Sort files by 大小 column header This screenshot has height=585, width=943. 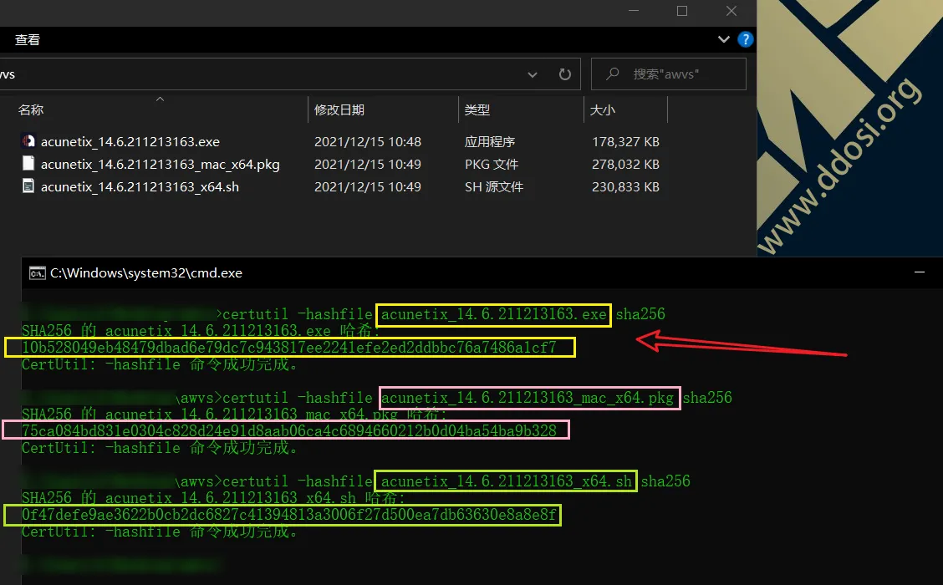[602, 110]
